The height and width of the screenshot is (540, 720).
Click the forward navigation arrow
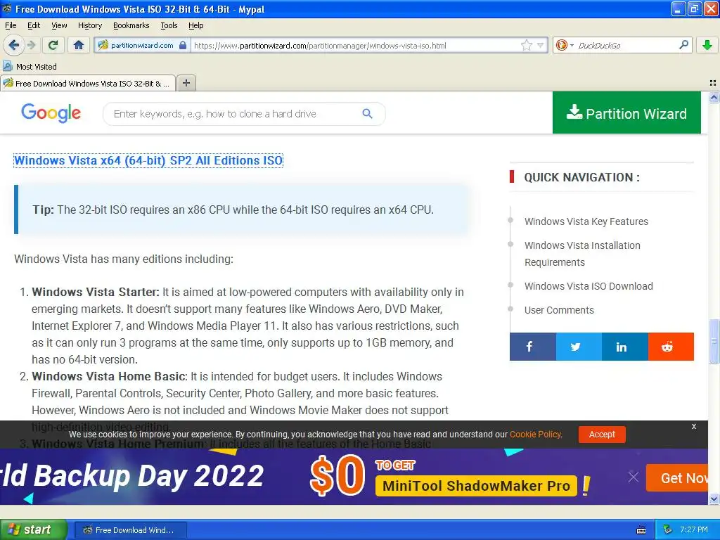click(x=31, y=45)
